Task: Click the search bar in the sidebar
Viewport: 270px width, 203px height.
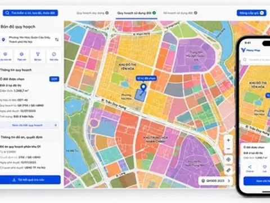Action: (30, 13)
